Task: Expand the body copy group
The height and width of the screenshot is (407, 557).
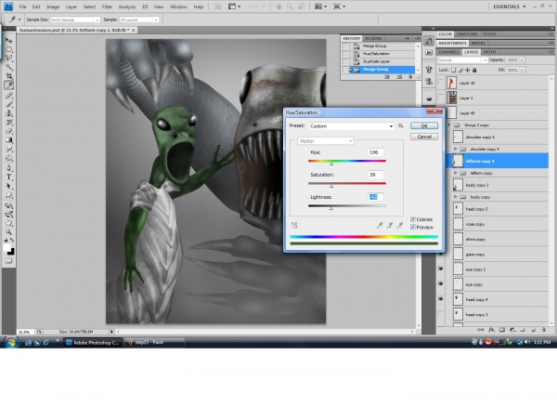Action: (456, 197)
